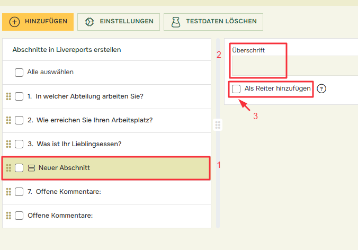Image resolution: width=358 pixels, height=250 pixels.
Task: Tick the last Offene Kommentare checkbox
Action: (19, 216)
